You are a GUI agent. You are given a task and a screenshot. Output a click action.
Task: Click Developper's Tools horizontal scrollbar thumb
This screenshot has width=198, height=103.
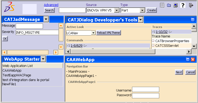click(x=113, y=51)
